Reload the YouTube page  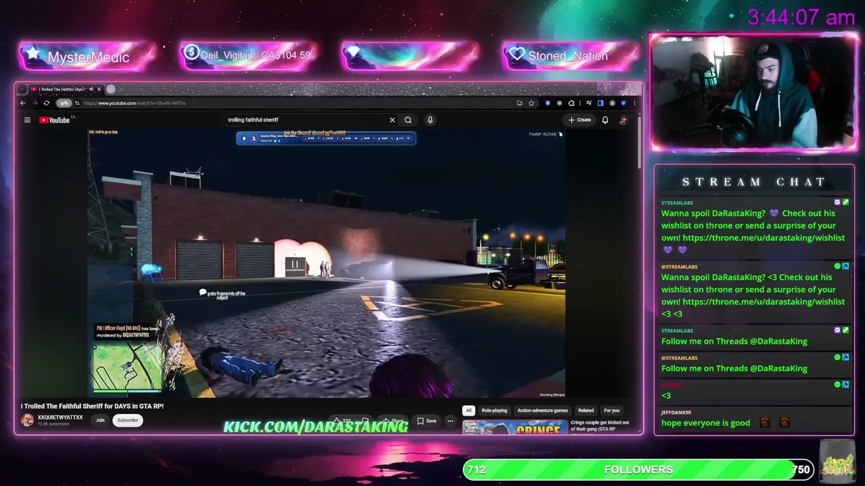46,103
